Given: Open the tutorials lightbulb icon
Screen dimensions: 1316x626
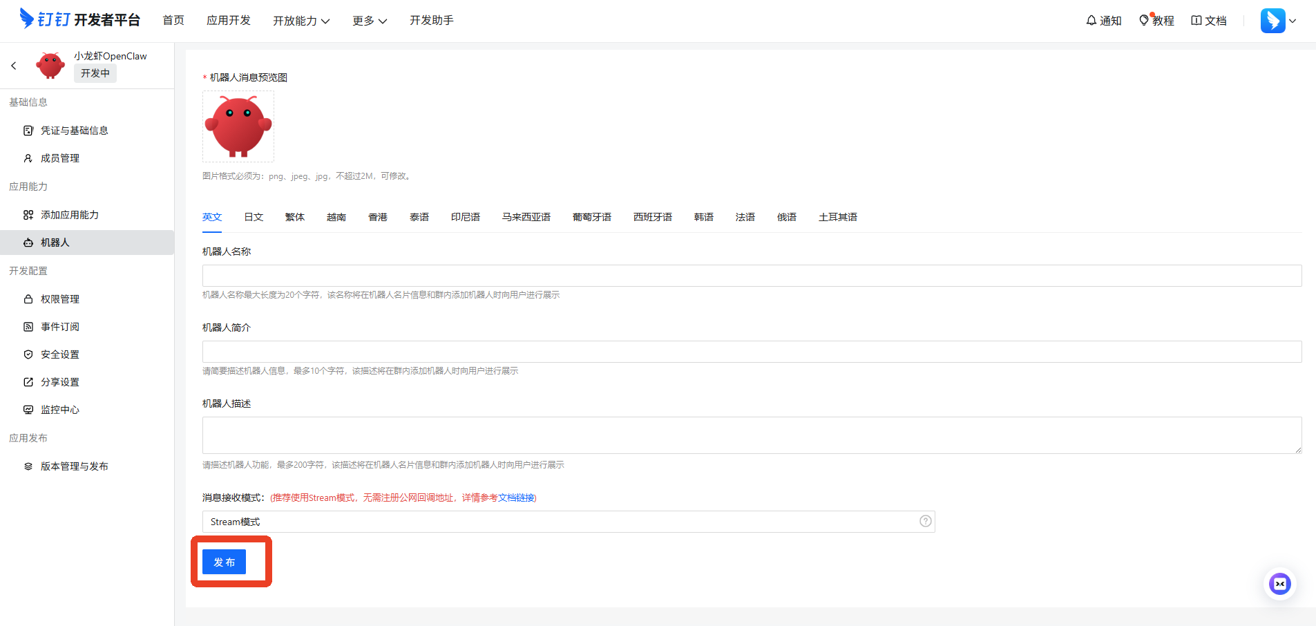Looking at the screenshot, I should [x=1144, y=21].
